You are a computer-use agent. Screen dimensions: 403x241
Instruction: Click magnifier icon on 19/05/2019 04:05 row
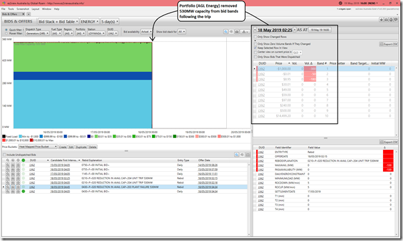[x=8, y=191]
